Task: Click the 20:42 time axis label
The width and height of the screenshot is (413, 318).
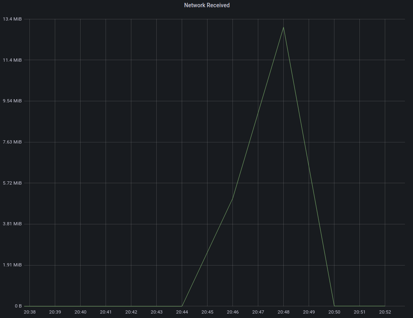Action: tap(131, 312)
